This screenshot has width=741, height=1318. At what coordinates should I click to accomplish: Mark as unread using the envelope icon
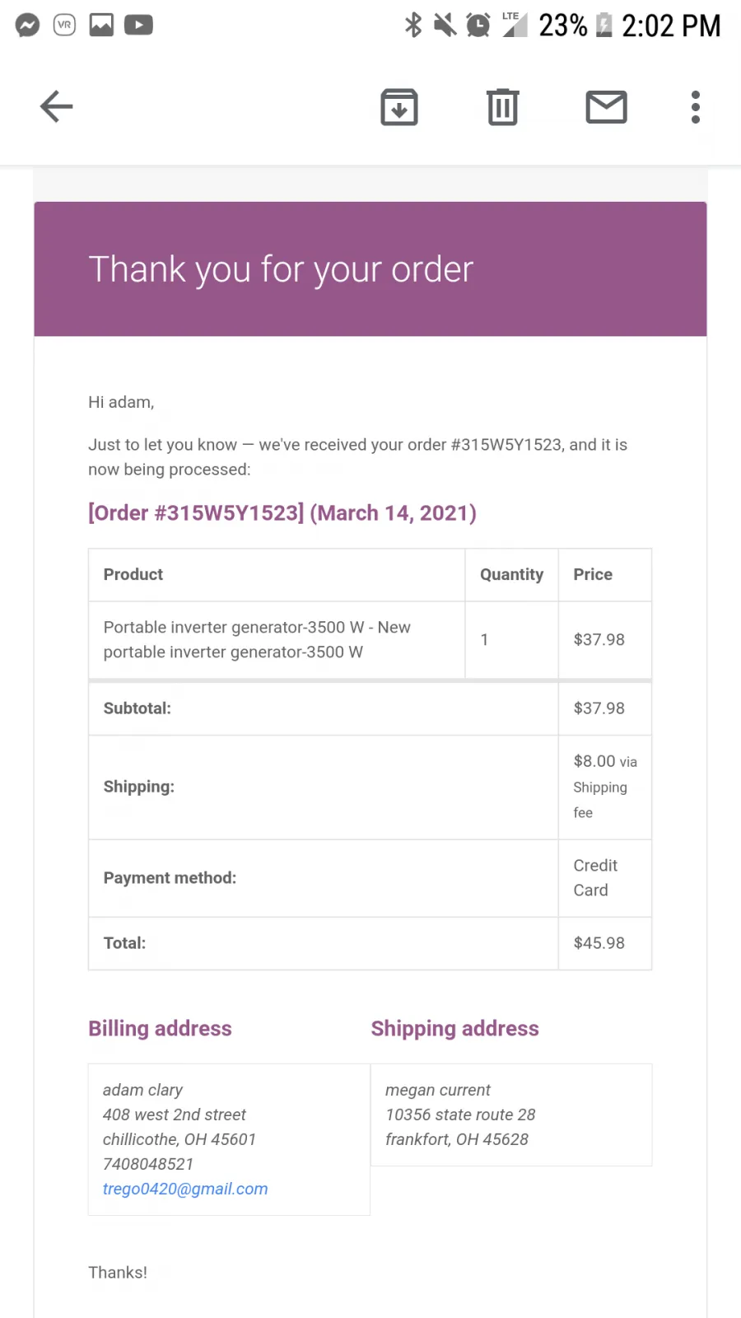coord(607,107)
